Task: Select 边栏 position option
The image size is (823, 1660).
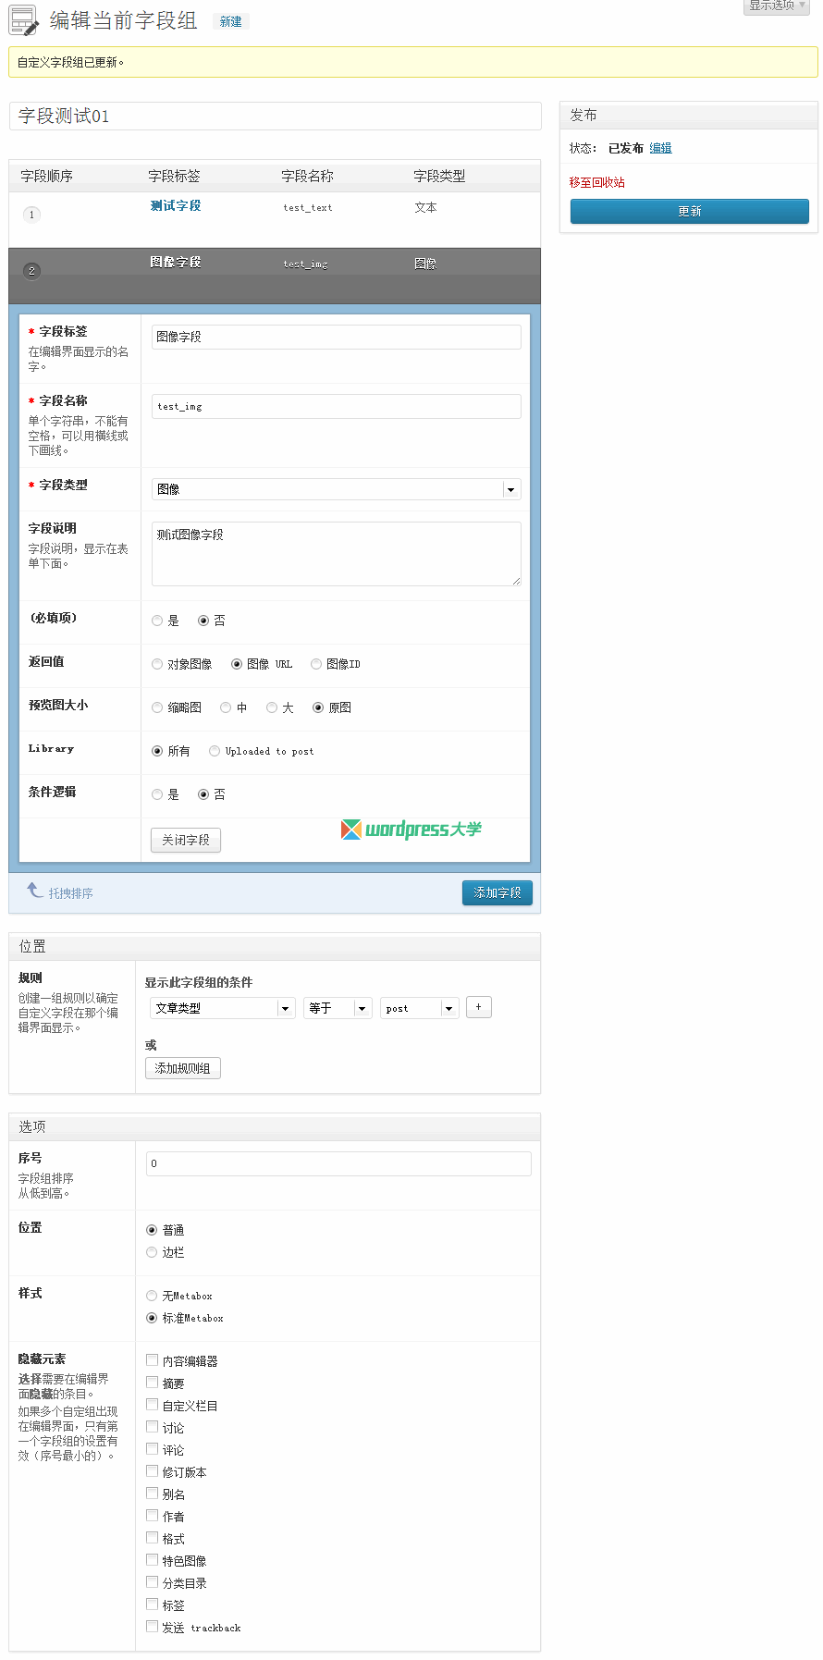Action: (x=152, y=1252)
